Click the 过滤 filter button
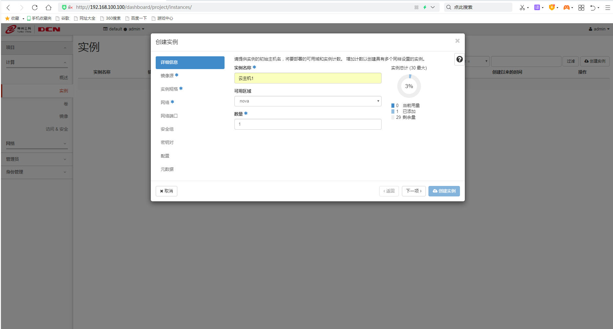 (x=571, y=61)
